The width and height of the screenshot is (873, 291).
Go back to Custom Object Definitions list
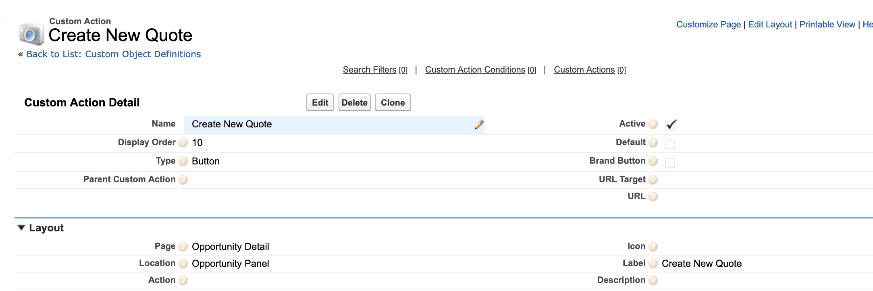[x=113, y=54]
